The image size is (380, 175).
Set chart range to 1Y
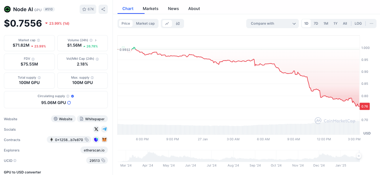[336, 24]
